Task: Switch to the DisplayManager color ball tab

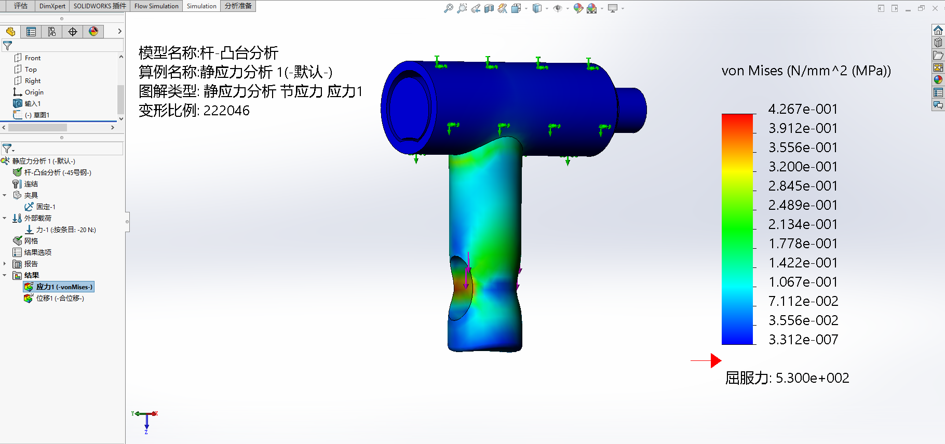Action: 93,32
